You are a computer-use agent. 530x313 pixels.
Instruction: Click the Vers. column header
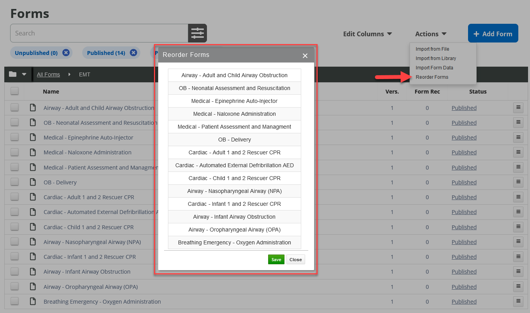[392, 92]
